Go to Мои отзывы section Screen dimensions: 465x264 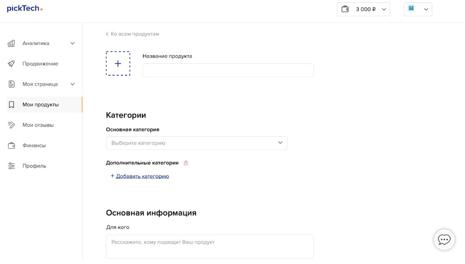pos(38,125)
